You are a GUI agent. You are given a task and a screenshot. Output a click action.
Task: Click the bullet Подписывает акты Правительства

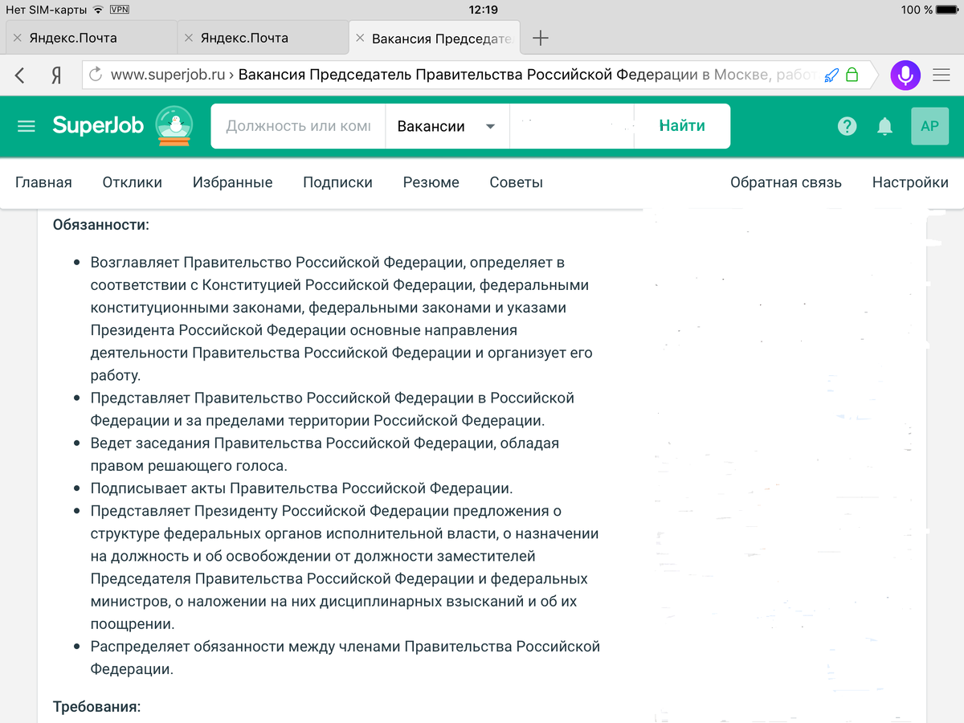301,488
